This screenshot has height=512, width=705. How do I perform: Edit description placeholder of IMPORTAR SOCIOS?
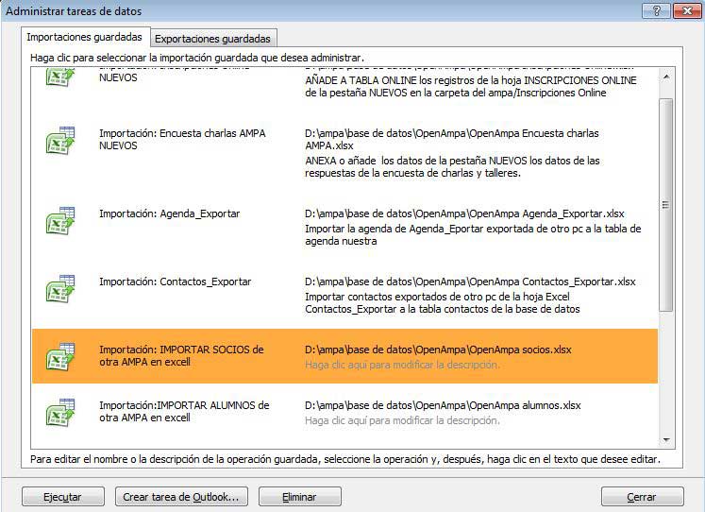click(x=402, y=365)
